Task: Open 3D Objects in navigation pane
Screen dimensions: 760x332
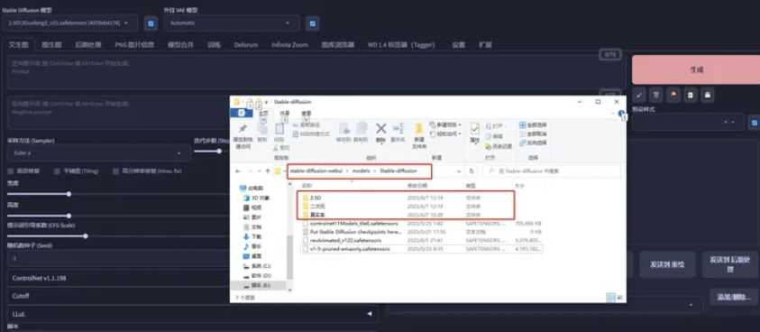Action: [256, 198]
